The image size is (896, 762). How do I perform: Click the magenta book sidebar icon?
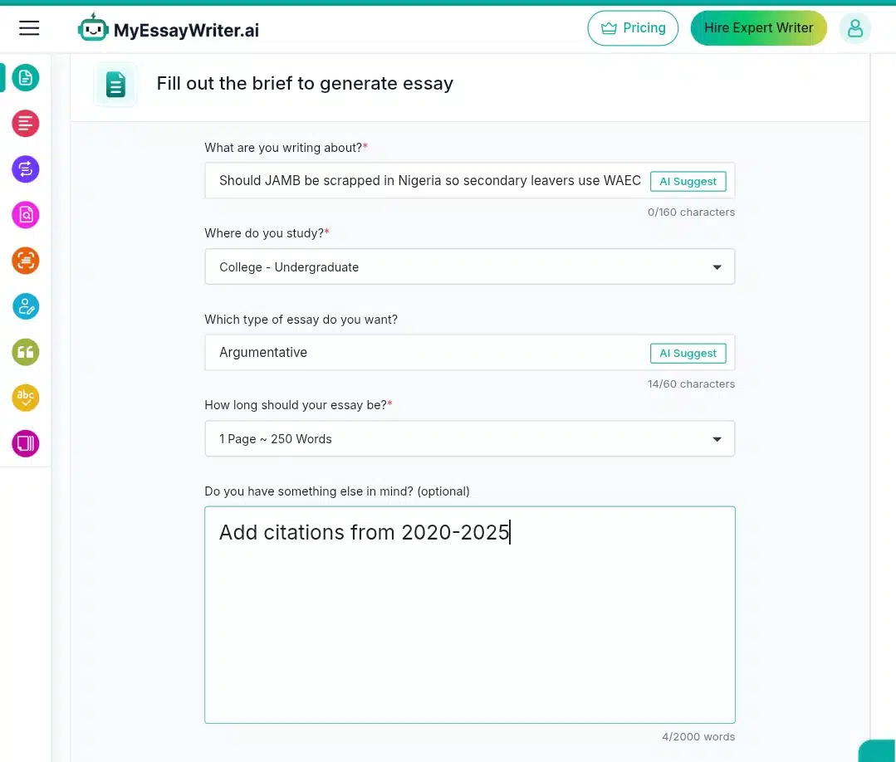click(26, 443)
